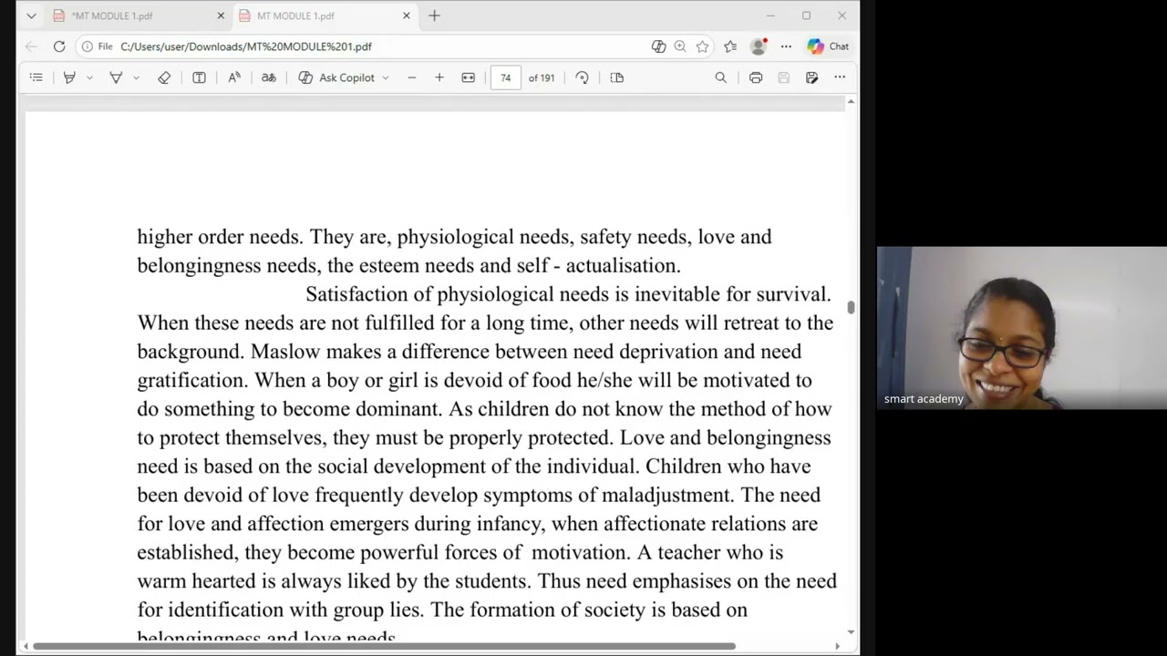
Task: Click the scroll down arrow
Action: [851, 631]
